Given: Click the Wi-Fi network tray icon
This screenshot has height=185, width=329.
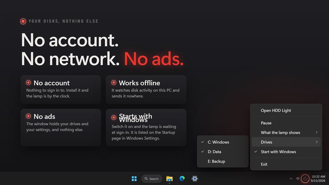Looking at the screenshot, I should 297,179.
